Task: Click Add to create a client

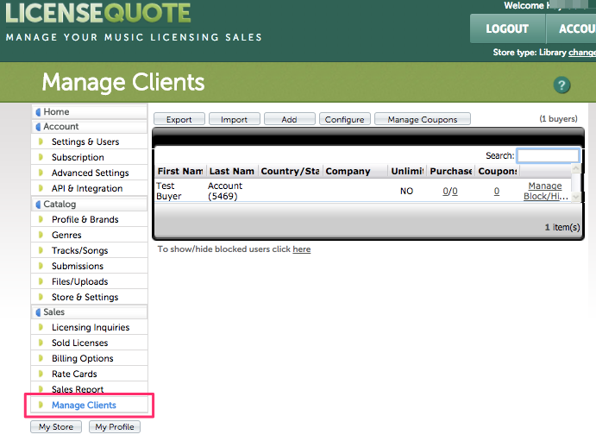Action: [x=289, y=120]
